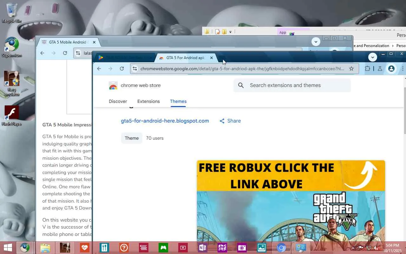Open Supermium from the taskbar
The width and height of the screenshot is (406, 254).
pos(25,248)
